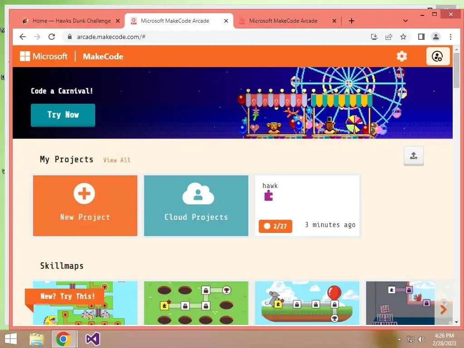The width and height of the screenshot is (464, 348).
Task: Click the address bar URL field
Action: [219, 37]
